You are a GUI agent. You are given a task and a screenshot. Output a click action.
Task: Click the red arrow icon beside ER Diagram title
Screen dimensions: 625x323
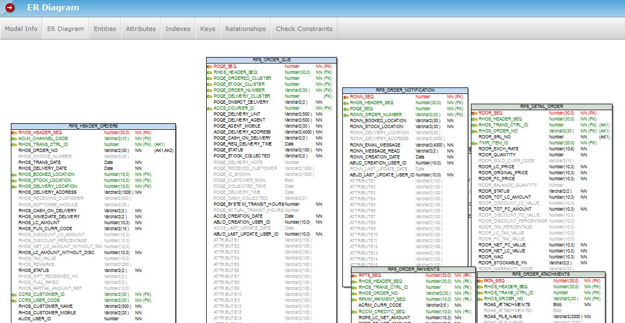10,8
